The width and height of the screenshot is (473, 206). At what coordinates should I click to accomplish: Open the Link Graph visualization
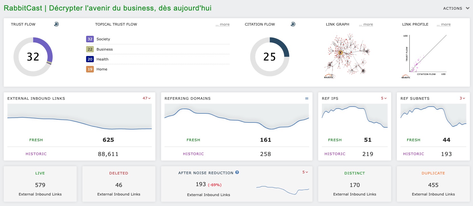348,54
